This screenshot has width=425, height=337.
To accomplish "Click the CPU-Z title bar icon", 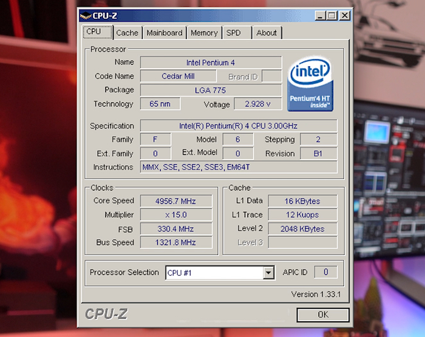I will click(86, 16).
